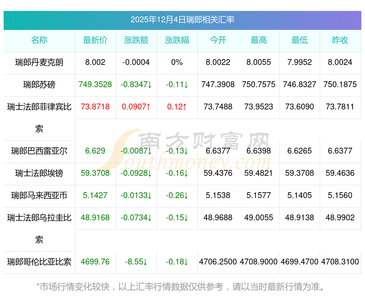Screen dimensions: 365x298
Task: Click the green 59.3708 latest price
Action: coord(95,173)
